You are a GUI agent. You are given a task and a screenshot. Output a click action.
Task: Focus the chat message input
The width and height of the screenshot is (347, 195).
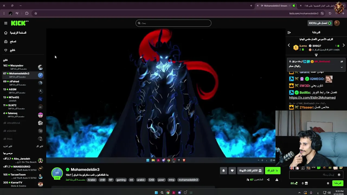tap(316, 175)
